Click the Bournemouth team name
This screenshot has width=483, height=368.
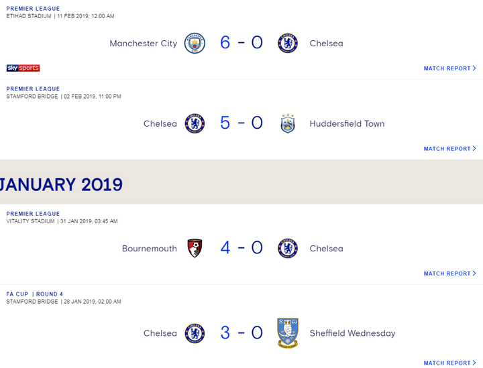coord(150,249)
